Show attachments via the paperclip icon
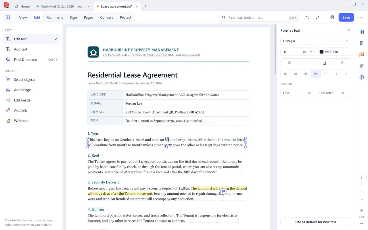The height and width of the screenshot is (230, 368). (362, 66)
